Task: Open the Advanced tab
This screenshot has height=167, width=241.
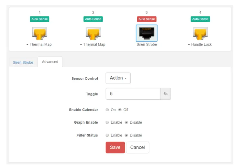Action: click(x=50, y=62)
